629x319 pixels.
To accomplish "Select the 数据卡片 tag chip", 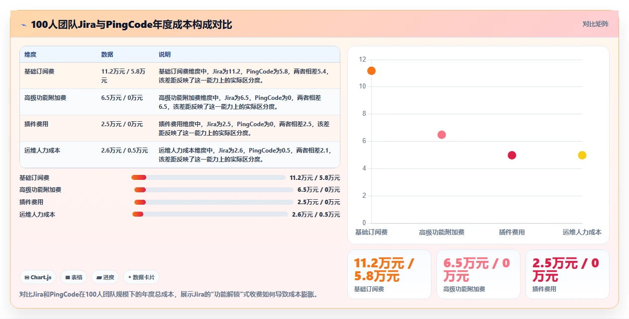I will 141,277.
